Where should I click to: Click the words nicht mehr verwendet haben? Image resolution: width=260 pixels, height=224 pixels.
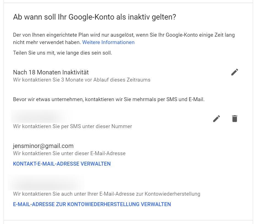(x=47, y=42)
